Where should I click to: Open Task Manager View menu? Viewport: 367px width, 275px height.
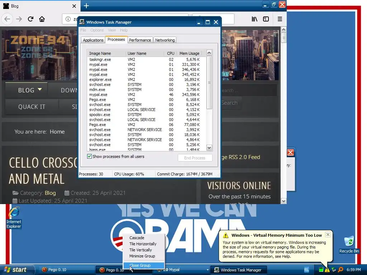112,30
